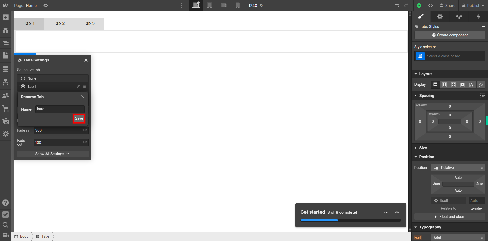Click Create component button

pyautogui.click(x=450, y=35)
